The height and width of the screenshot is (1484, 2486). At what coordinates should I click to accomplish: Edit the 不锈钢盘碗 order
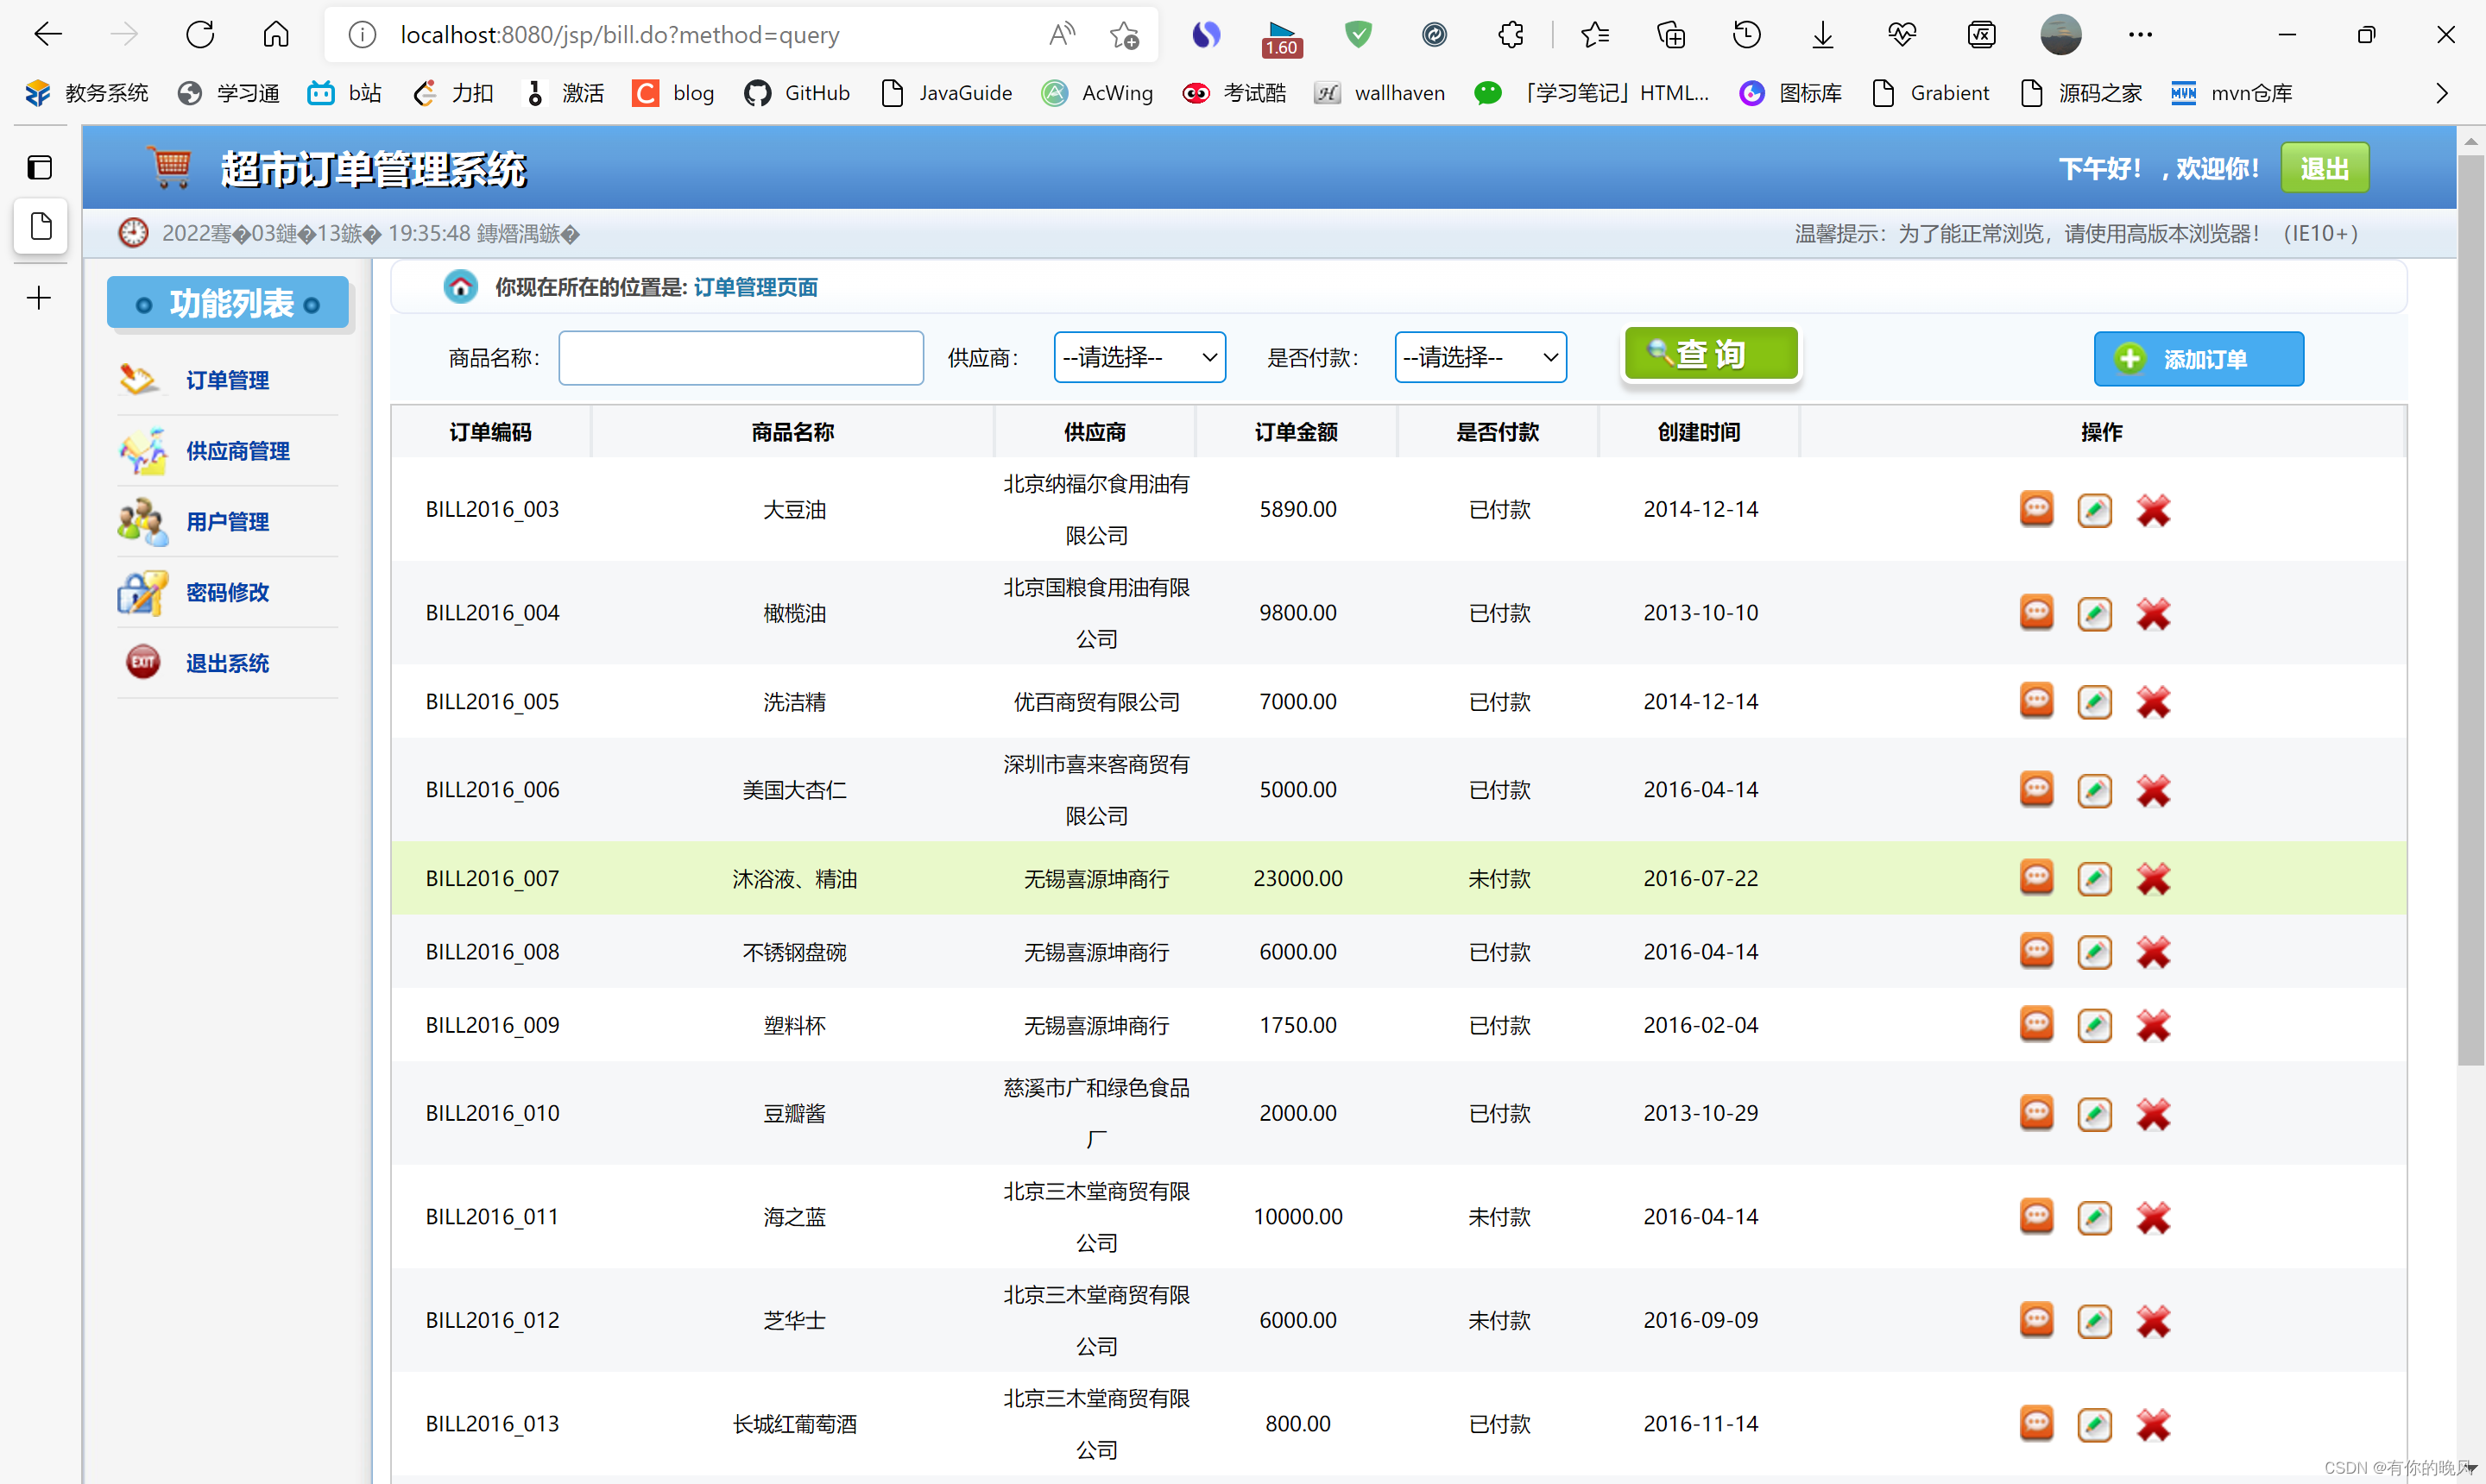2094,952
